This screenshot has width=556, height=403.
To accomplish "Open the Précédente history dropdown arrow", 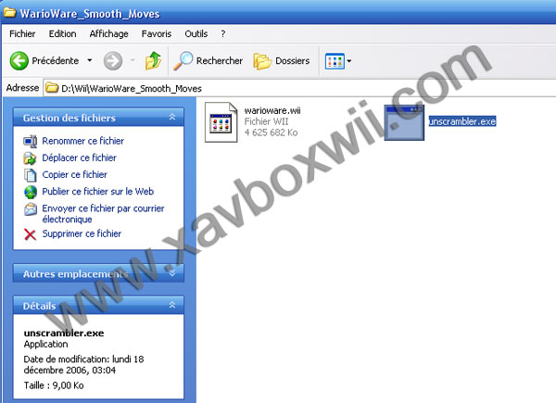I will pyautogui.click(x=90, y=60).
